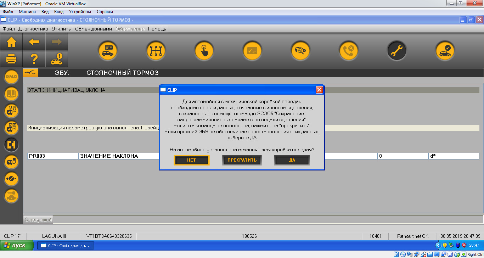Viewport: 484px width, 258px height.
Task: Open the checklist card icon
Action: click(252, 51)
